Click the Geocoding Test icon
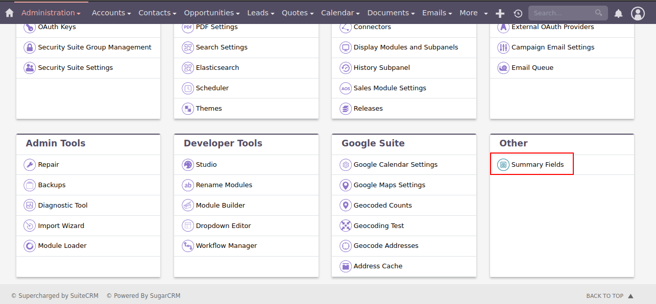 346,225
